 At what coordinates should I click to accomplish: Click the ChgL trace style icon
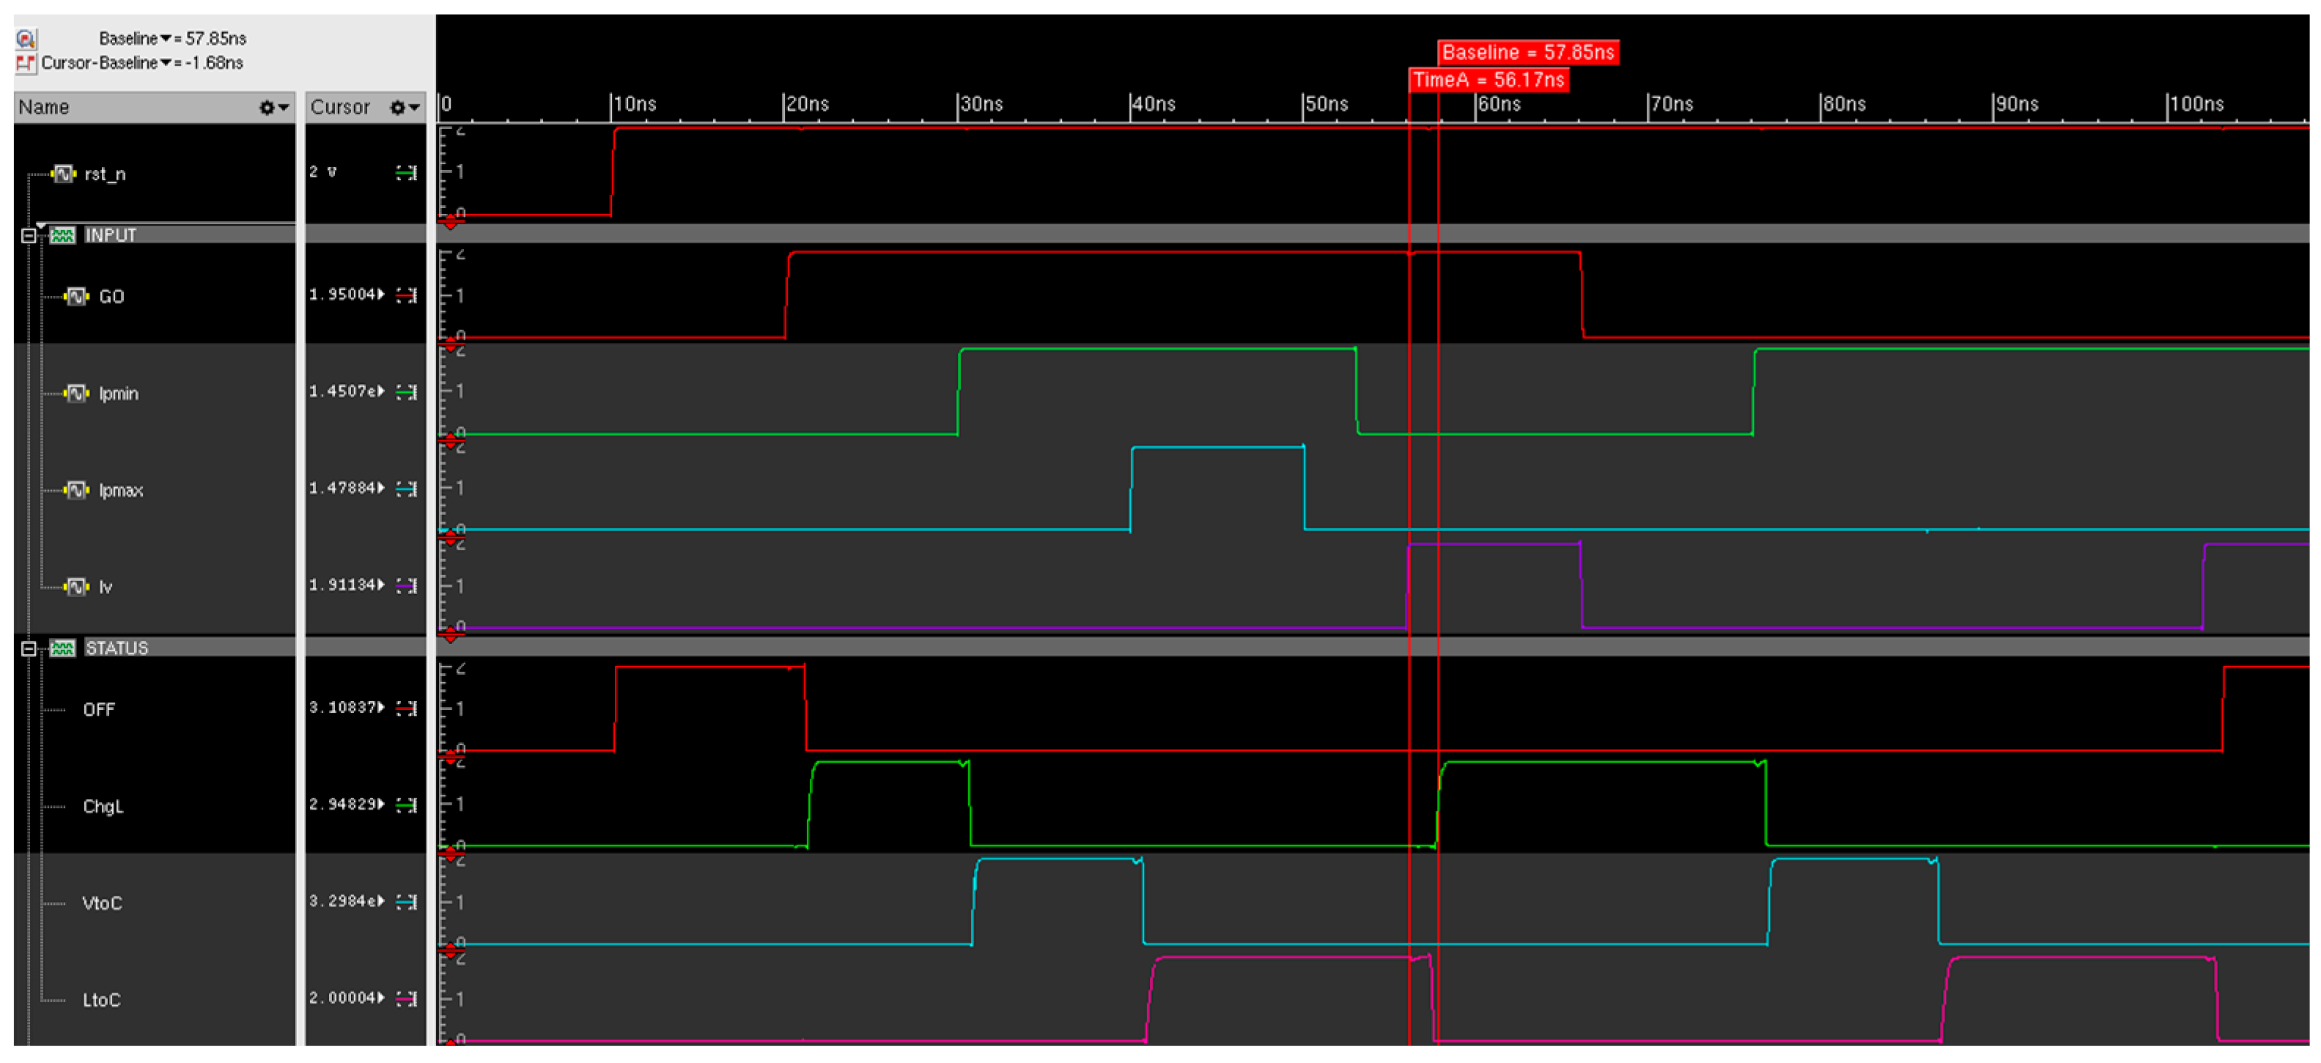pyautogui.click(x=406, y=804)
